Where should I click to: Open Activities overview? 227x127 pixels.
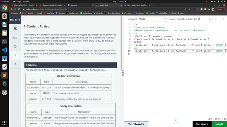[x=5, y=1]
